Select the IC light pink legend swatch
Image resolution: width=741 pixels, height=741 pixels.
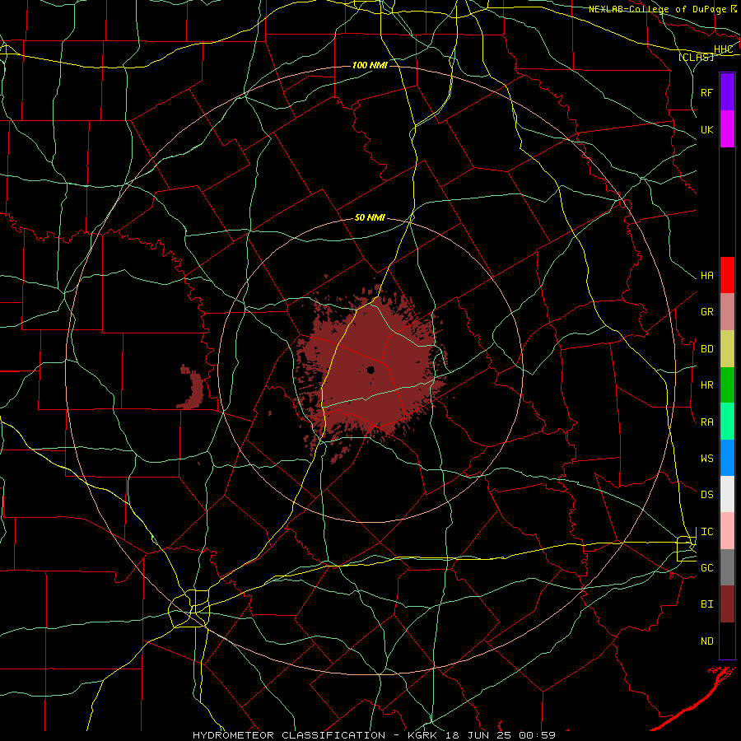[727, 531]
